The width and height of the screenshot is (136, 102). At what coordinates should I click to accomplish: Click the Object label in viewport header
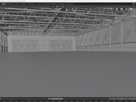tap(2, 9)
